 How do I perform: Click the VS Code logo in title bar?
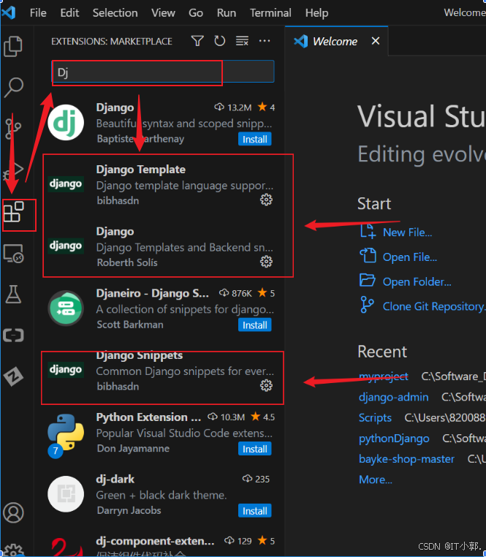point(9,12)
